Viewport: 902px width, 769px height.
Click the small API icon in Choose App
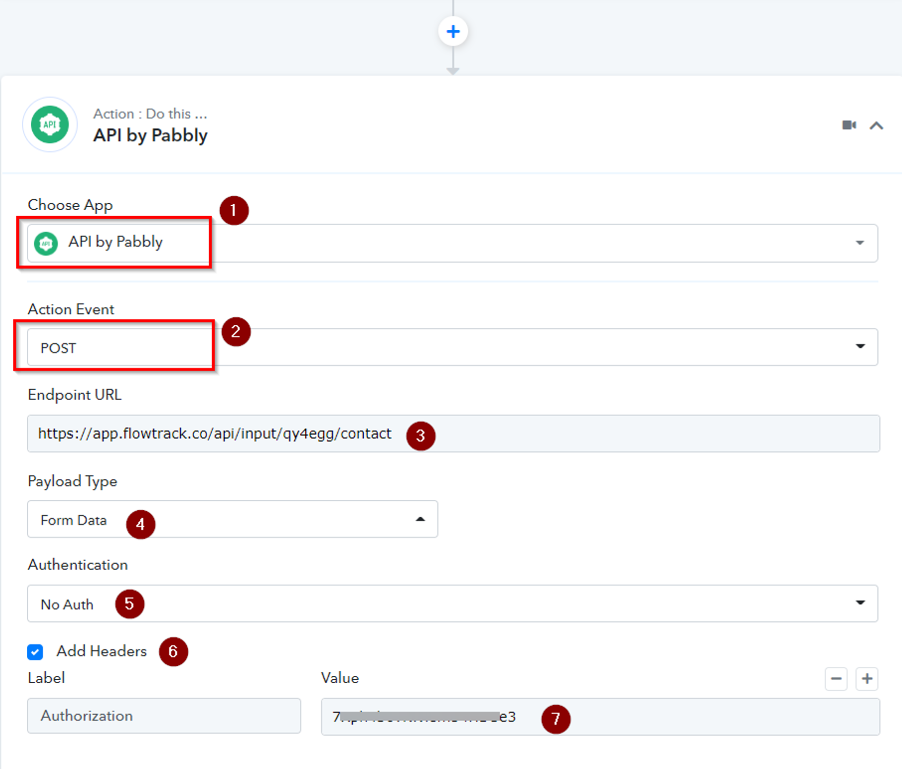[46, 243]
